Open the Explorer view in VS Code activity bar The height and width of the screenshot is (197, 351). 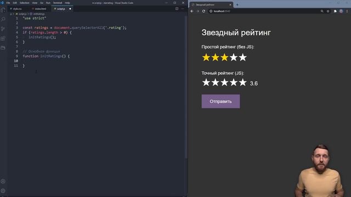pyautogui.click(x=3, y=10)
